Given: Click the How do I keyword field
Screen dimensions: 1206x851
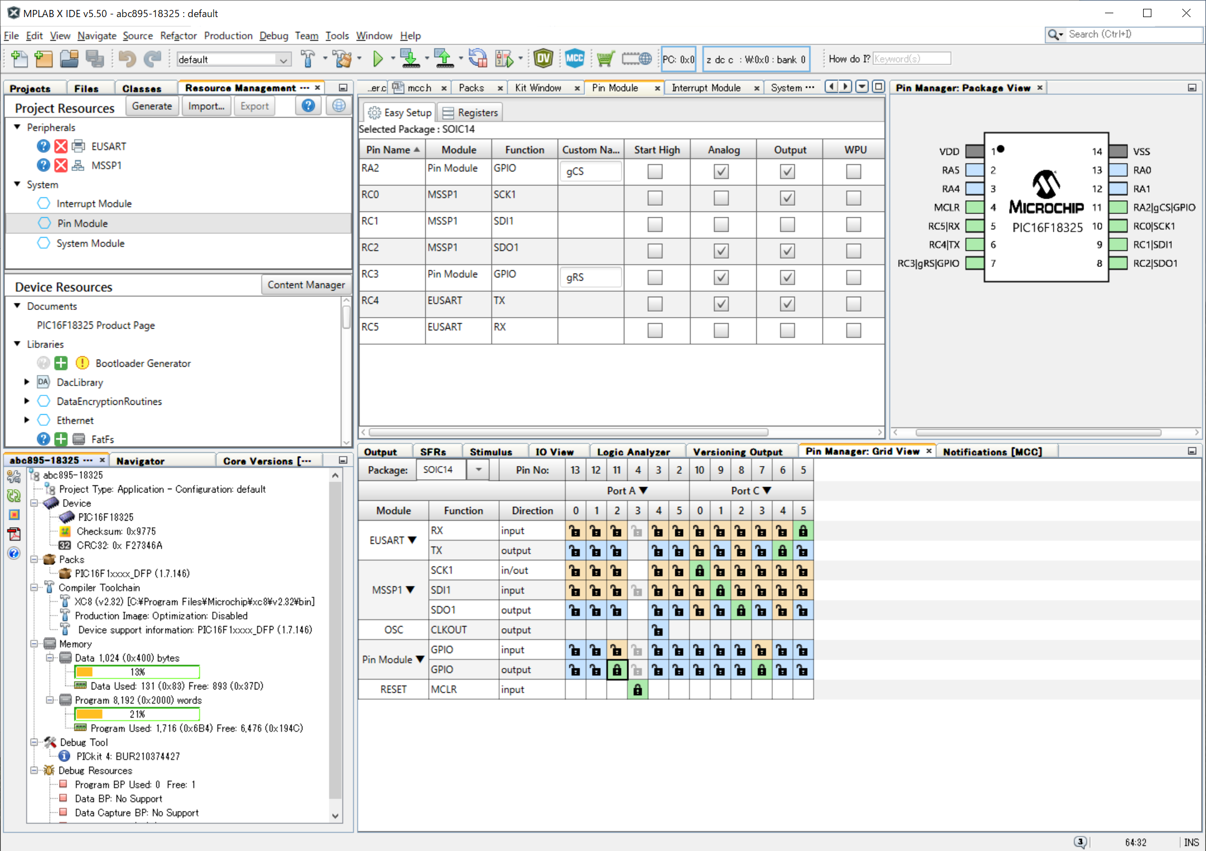Looking at the screenshot, I should click(912, 58).
